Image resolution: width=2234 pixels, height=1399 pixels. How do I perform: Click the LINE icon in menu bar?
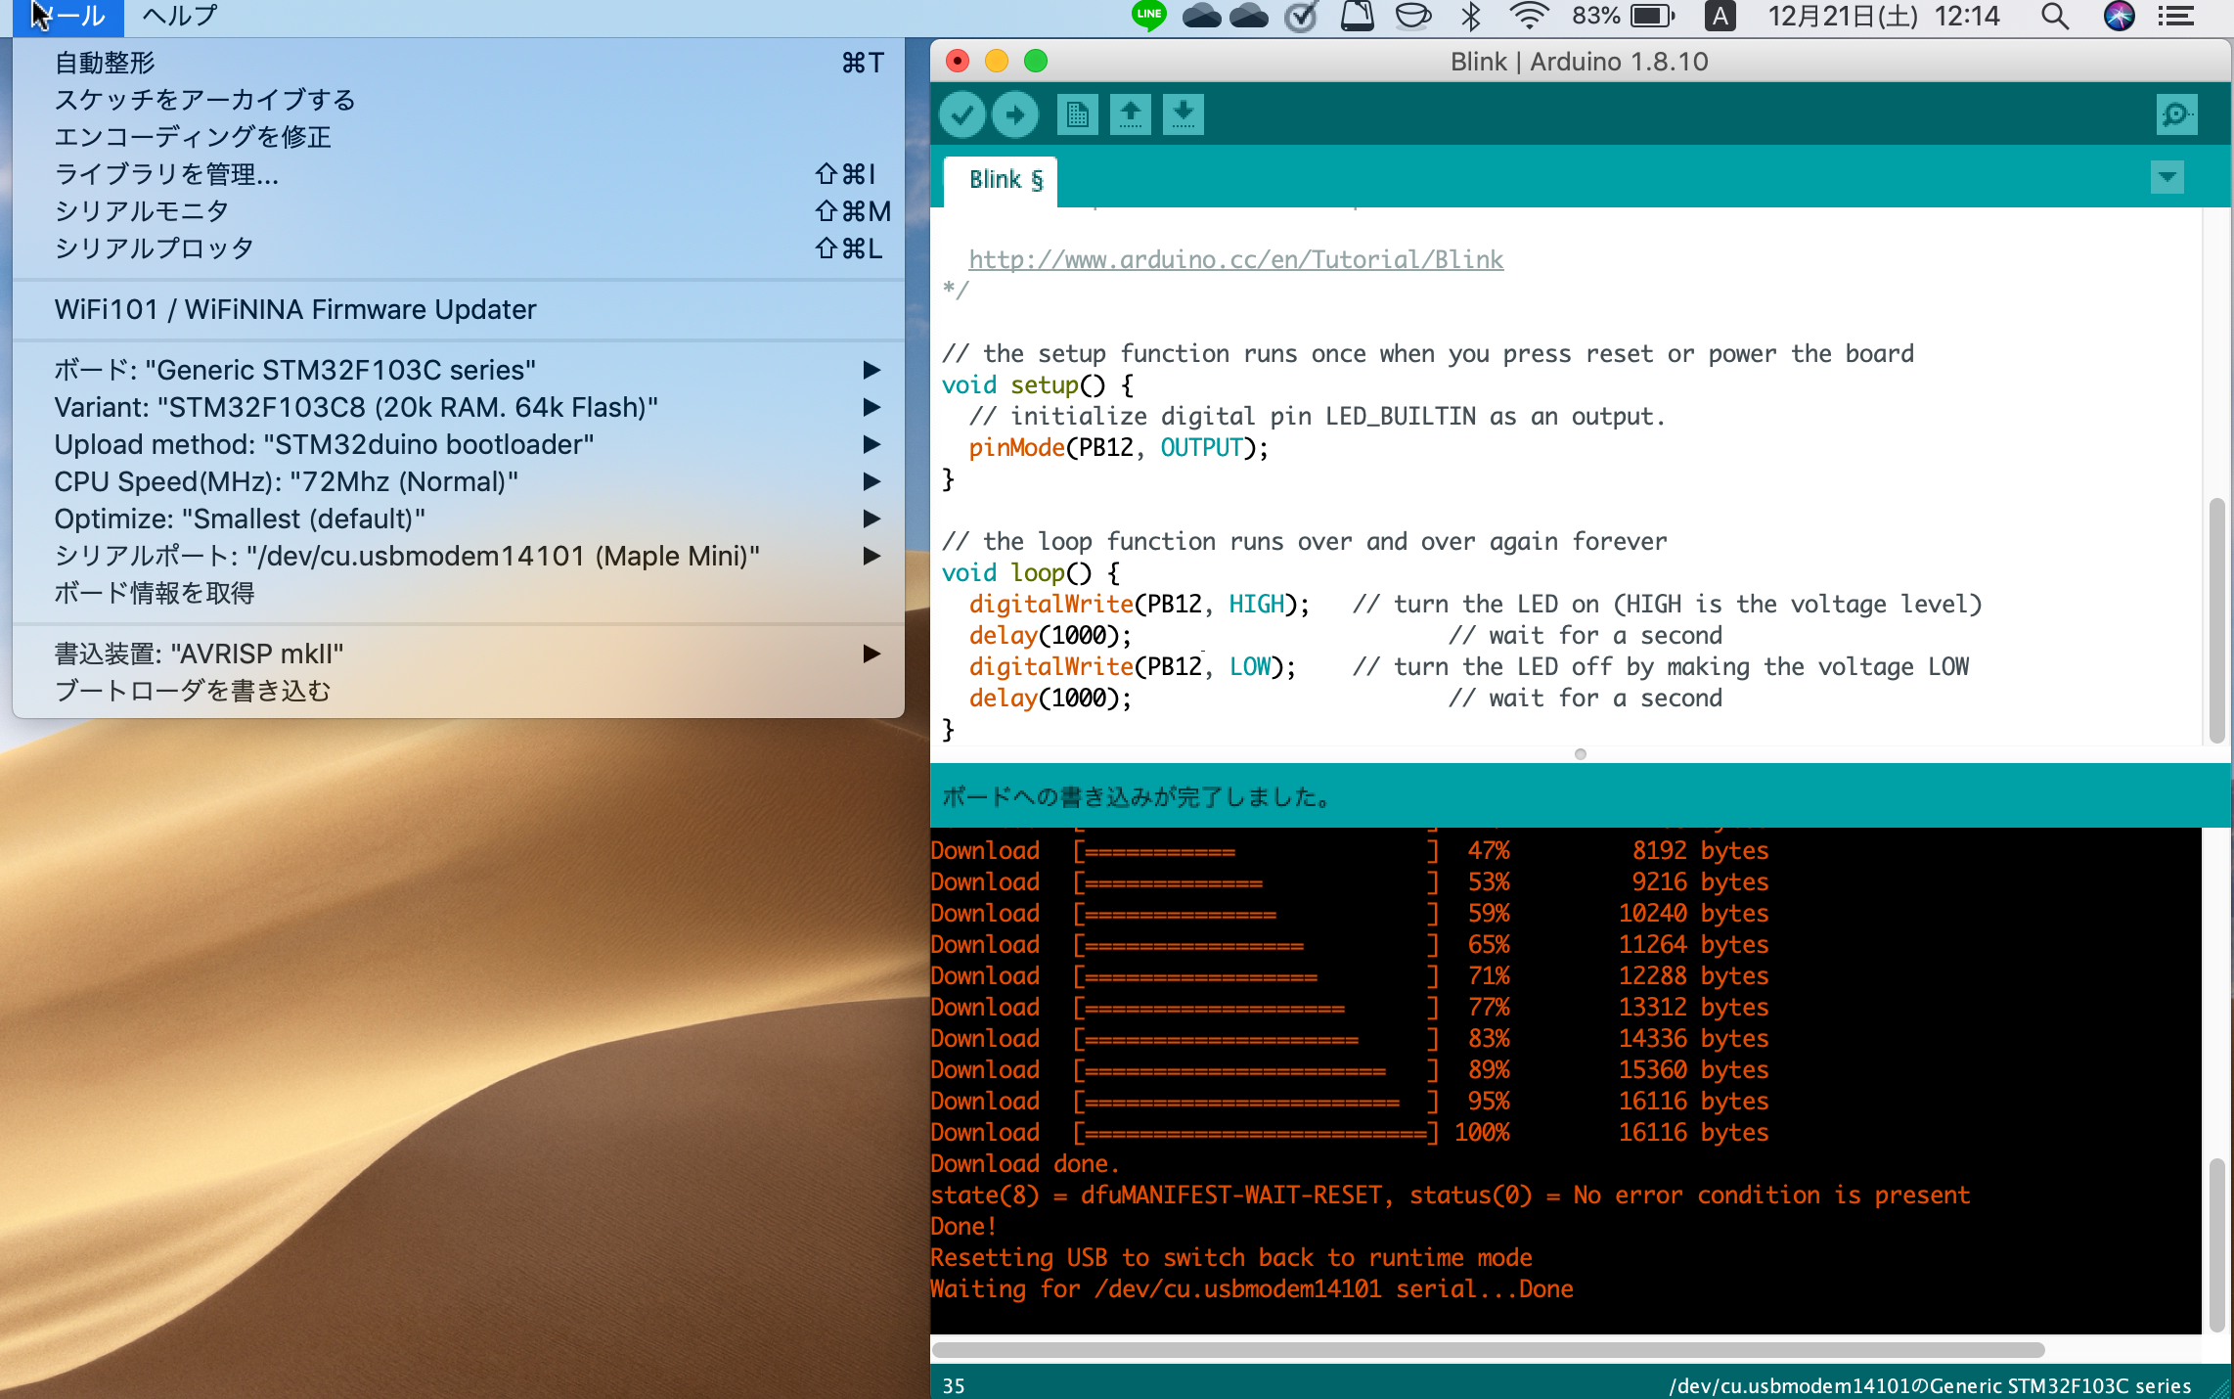coord(1149,16)
